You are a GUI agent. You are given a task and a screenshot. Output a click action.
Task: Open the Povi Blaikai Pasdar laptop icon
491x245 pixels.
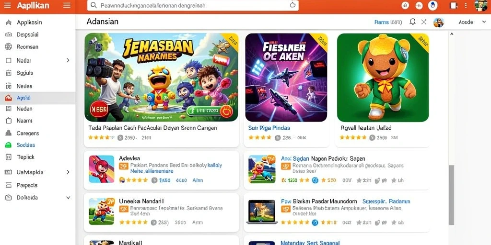[262, 212]
